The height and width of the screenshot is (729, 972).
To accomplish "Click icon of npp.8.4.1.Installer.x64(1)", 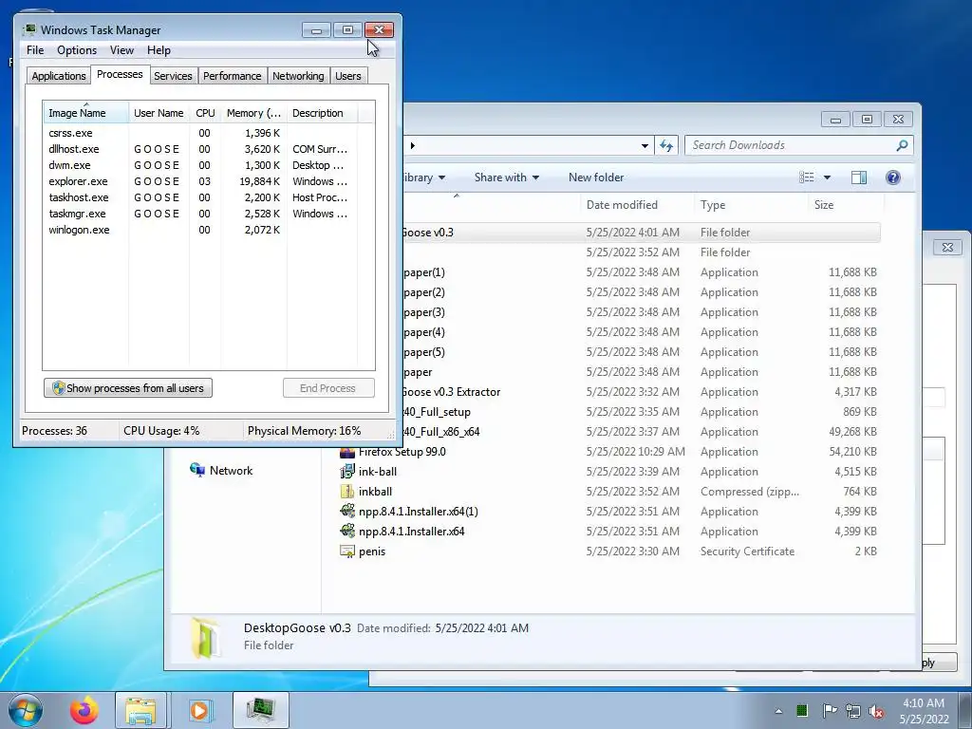I will point(347,512).
